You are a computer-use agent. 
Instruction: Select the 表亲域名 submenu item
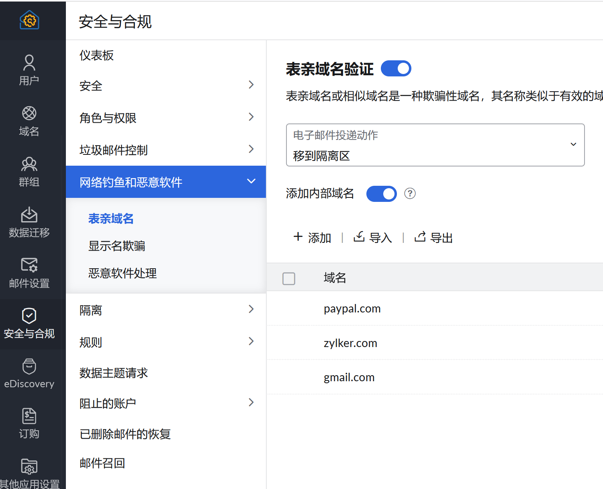point(111,219)
